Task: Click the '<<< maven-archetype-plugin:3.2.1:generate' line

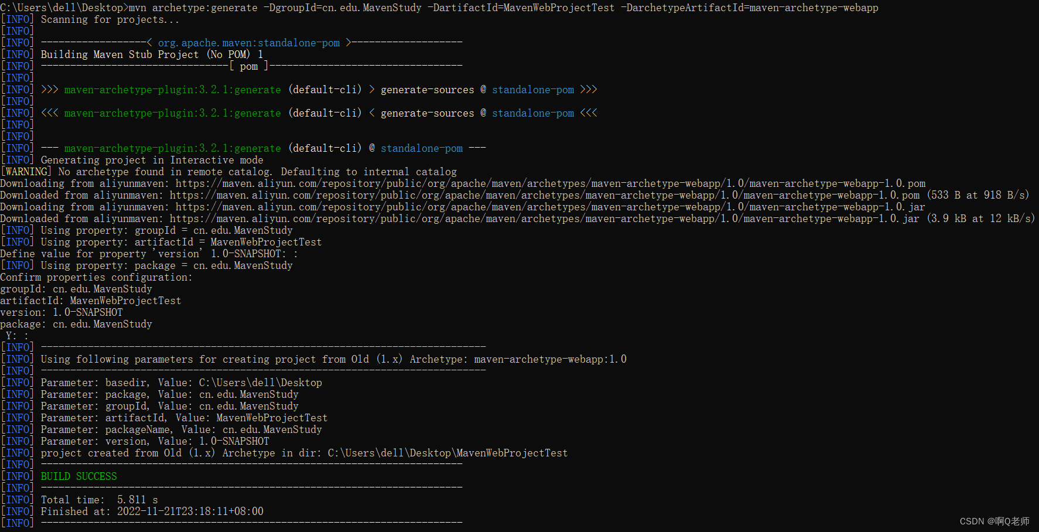Action: point(299,113)
